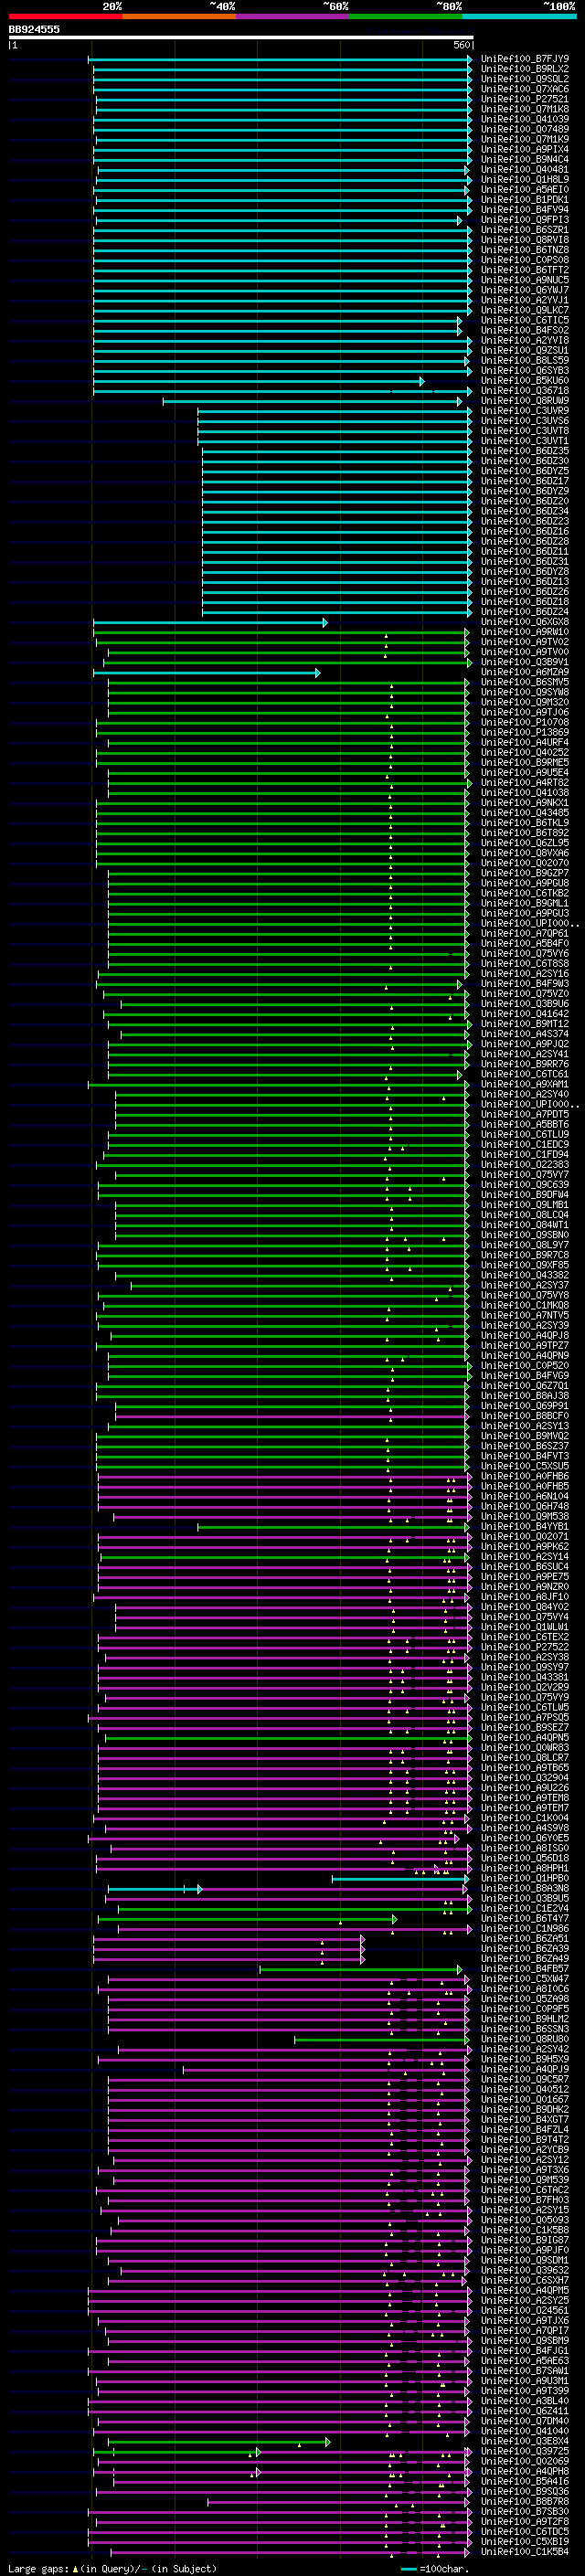The height and width of the screenshot is (2576, 585).
Task: Open hit UniRef100_B9RLX2
Action: 525,69
